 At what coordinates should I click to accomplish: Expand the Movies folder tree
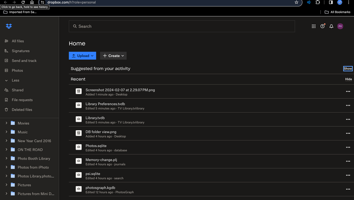click(6, 123)
